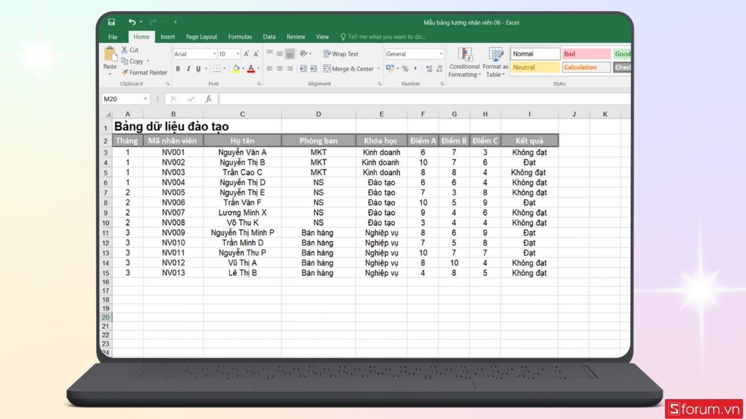Click the Insert Function fx icon
Viewport: 746px width, 419px height.
[x=208, y=99]
